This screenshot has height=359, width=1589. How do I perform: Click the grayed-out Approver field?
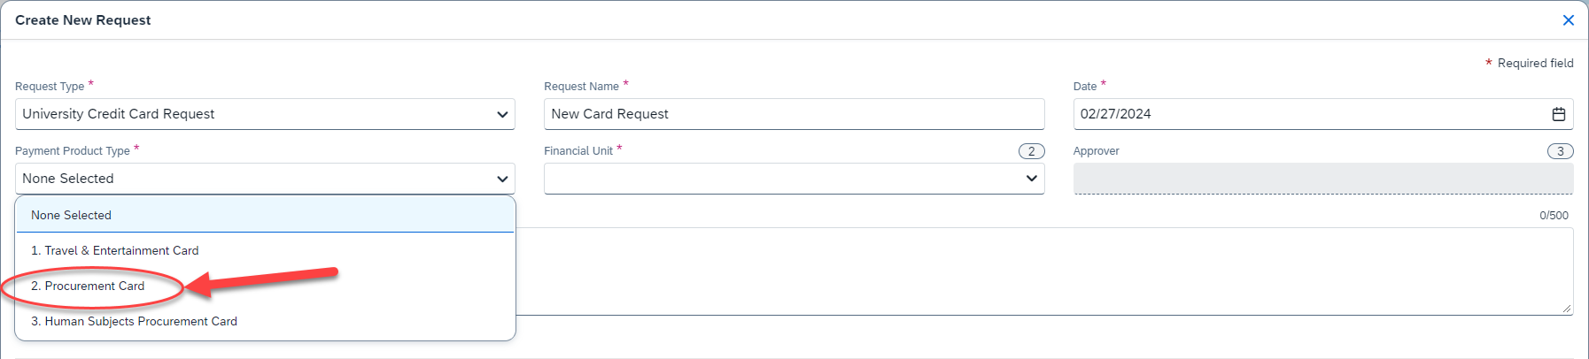1322,179
